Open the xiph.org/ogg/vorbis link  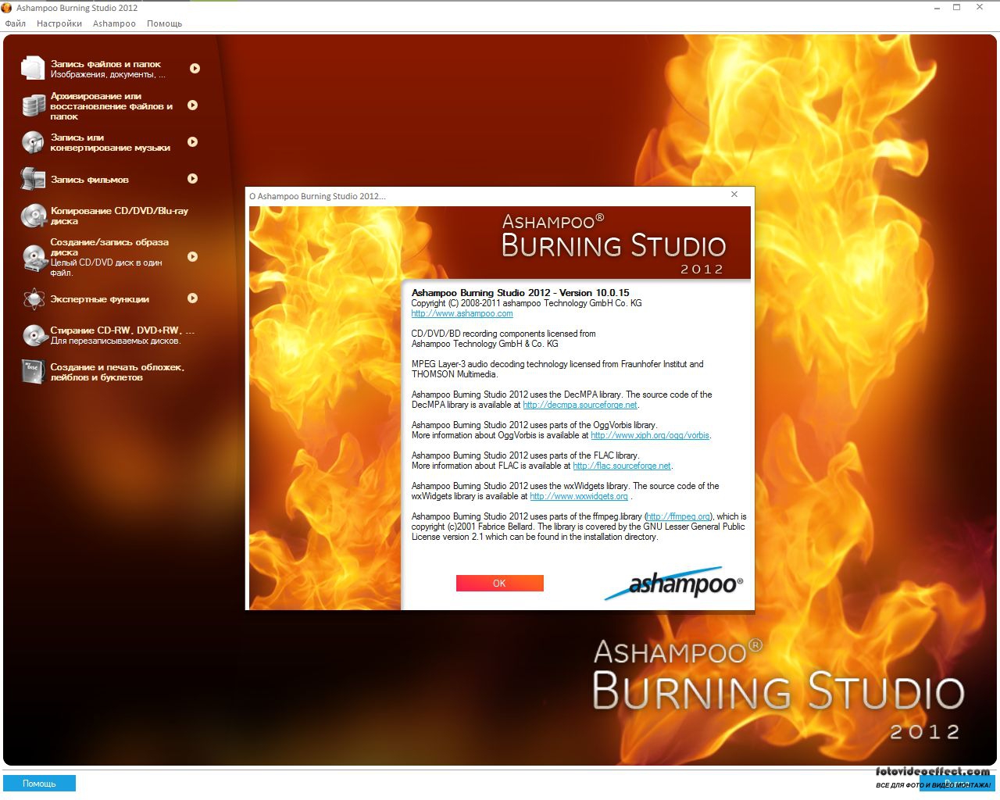tap(650, 435)
